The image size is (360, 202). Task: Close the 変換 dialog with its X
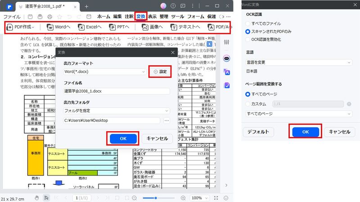173,53
